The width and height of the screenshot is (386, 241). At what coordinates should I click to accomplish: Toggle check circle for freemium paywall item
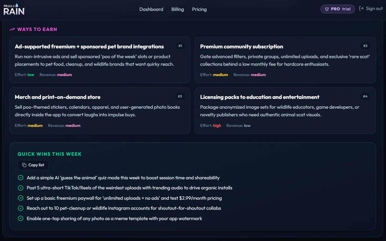tap(20, 198)
